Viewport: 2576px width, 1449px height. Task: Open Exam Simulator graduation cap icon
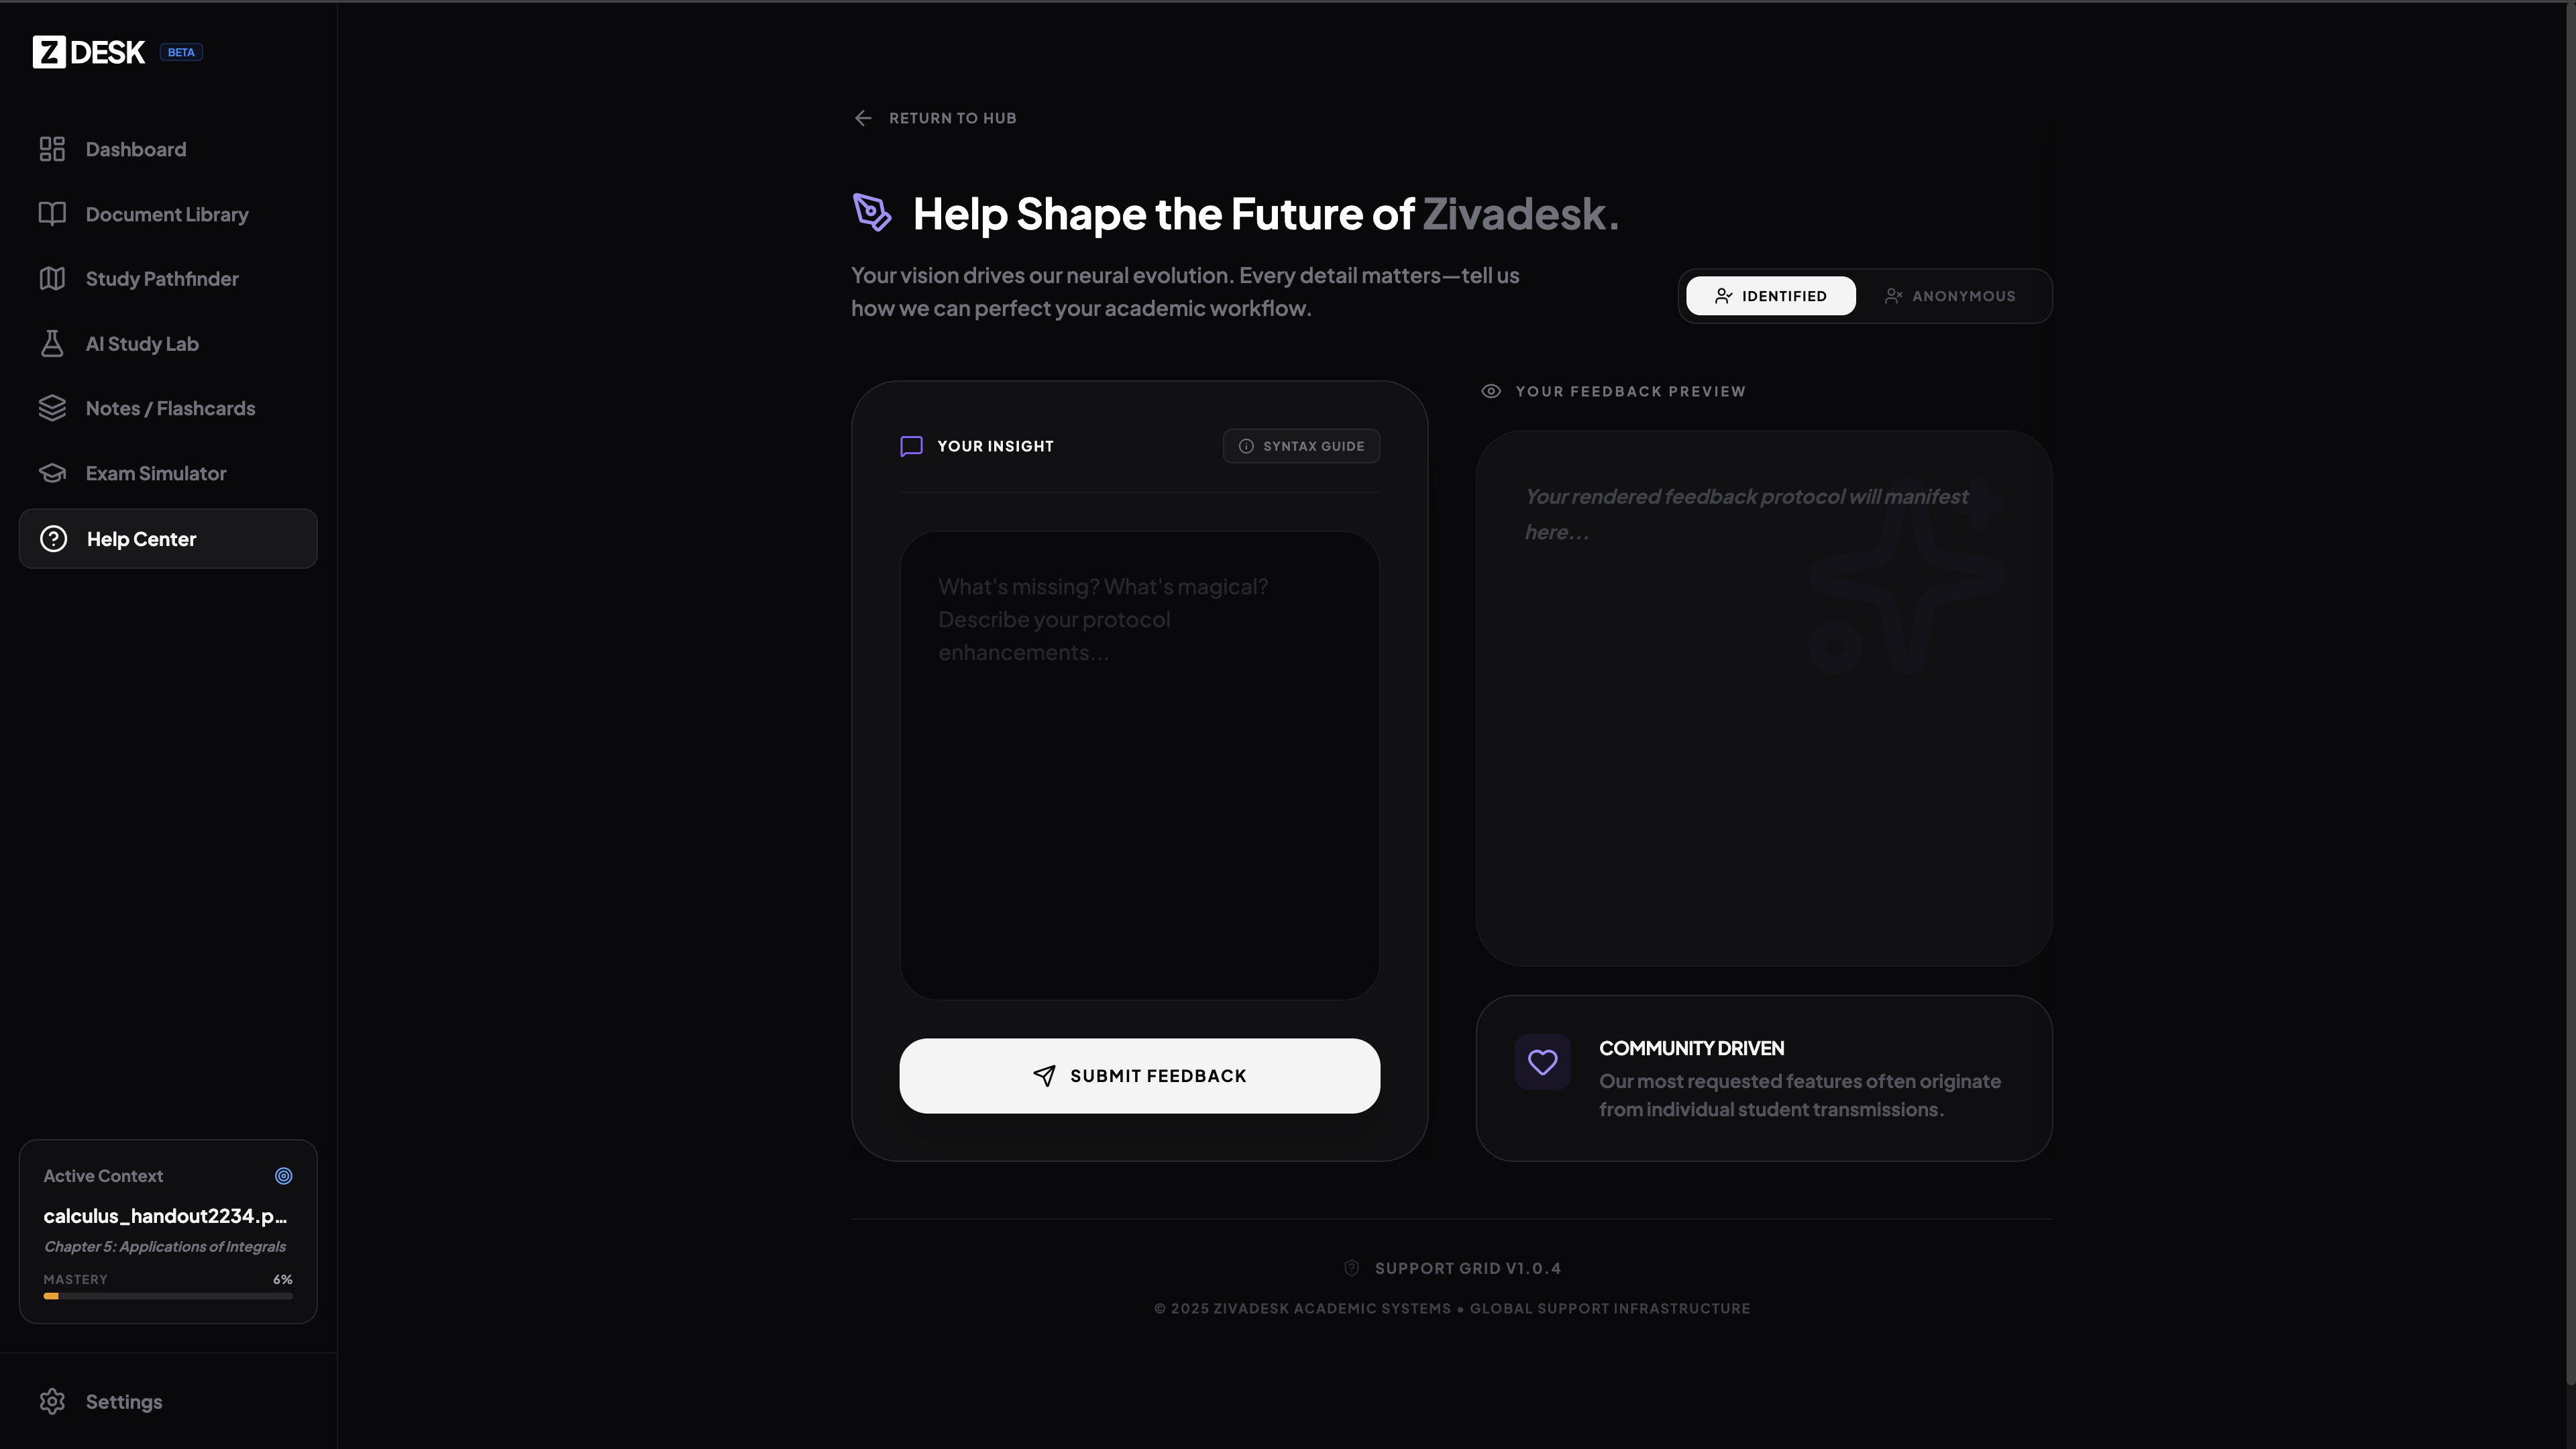(52, 473)
